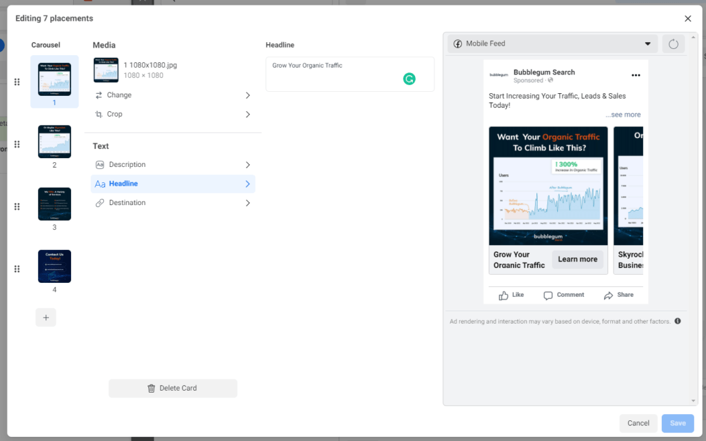
Task: Open the Headline text section
Action: [173, 184]
